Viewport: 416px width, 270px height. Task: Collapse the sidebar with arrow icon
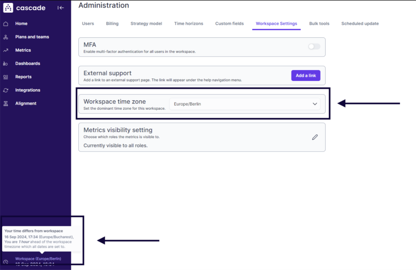point(60,8)
